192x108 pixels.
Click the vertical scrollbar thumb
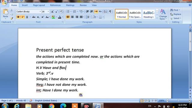click(190, 42)
